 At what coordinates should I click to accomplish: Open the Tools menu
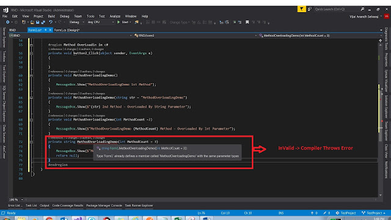[x=90, y=16]
